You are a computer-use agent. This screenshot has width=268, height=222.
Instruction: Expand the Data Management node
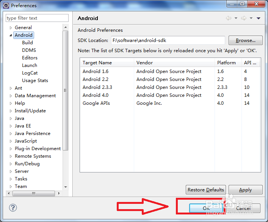click(11, 96)
